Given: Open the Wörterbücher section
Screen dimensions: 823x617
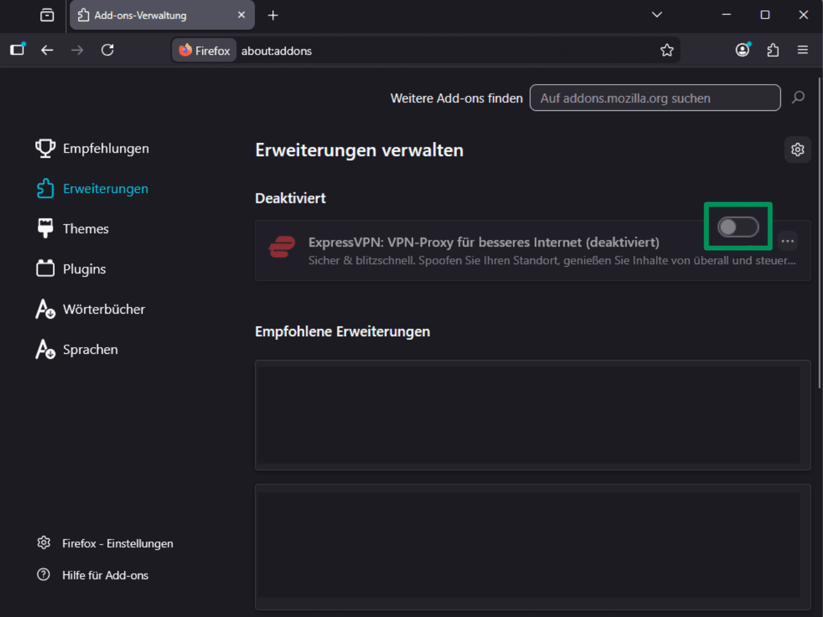Looking at the screenshot, I should (x=104, y=309).
